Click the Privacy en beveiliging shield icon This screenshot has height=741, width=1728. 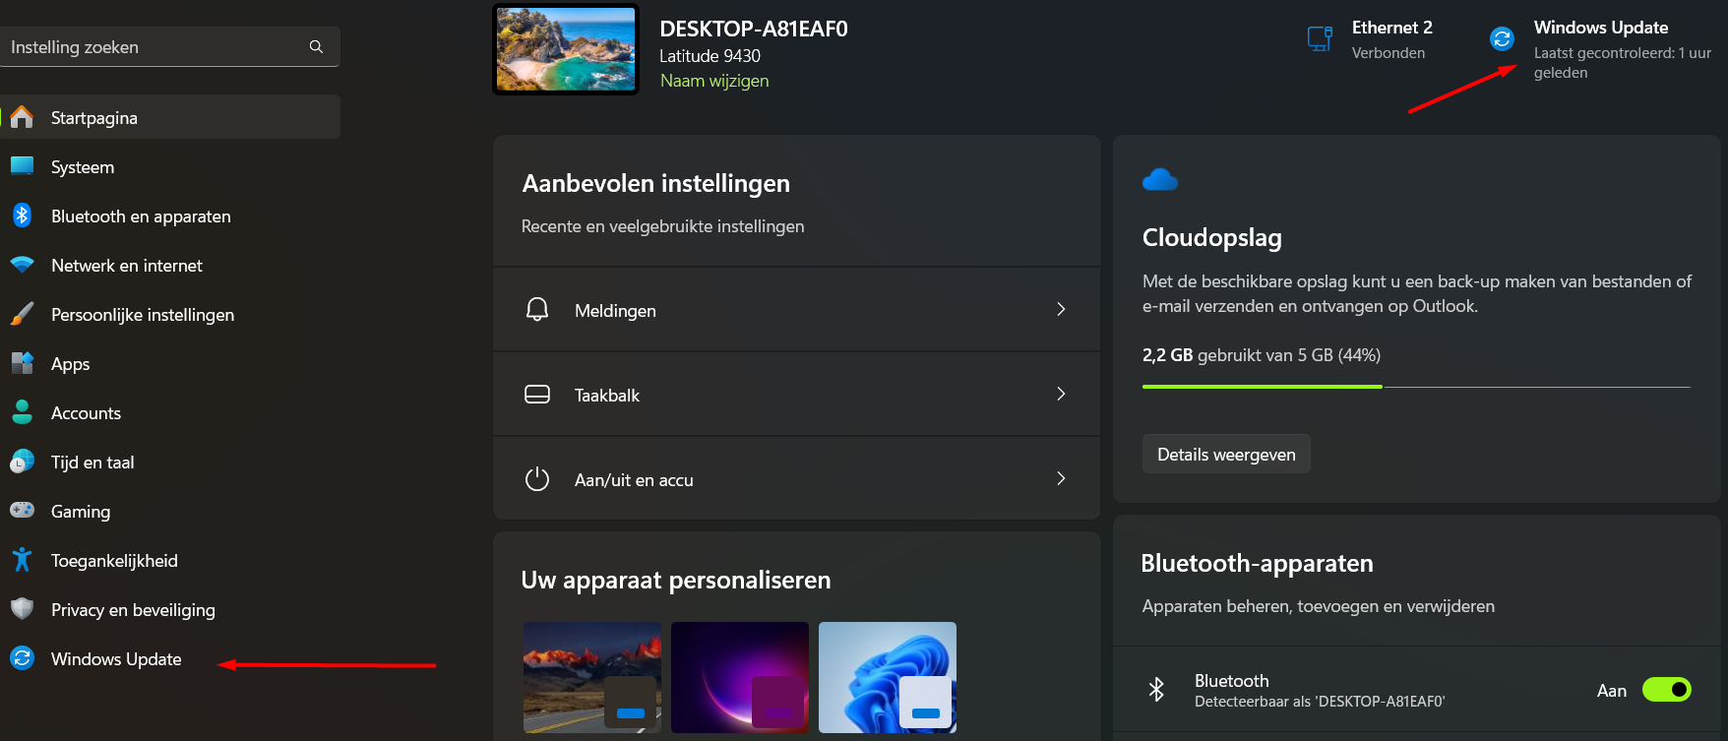(x=22, y=609)
